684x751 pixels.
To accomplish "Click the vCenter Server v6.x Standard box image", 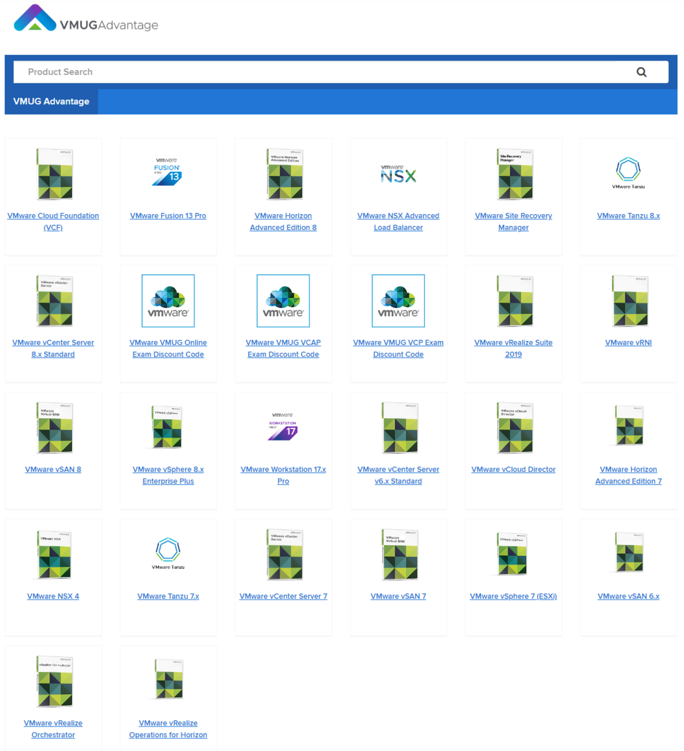I will [400, 428].
